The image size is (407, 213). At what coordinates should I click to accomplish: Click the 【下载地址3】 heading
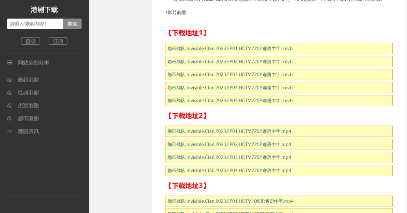[x=187, y=186]
